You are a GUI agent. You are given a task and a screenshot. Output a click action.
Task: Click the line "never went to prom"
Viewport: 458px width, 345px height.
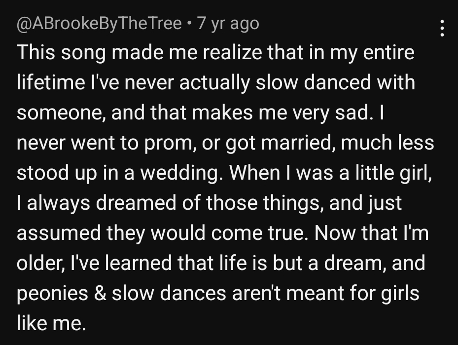coord(225,143)
